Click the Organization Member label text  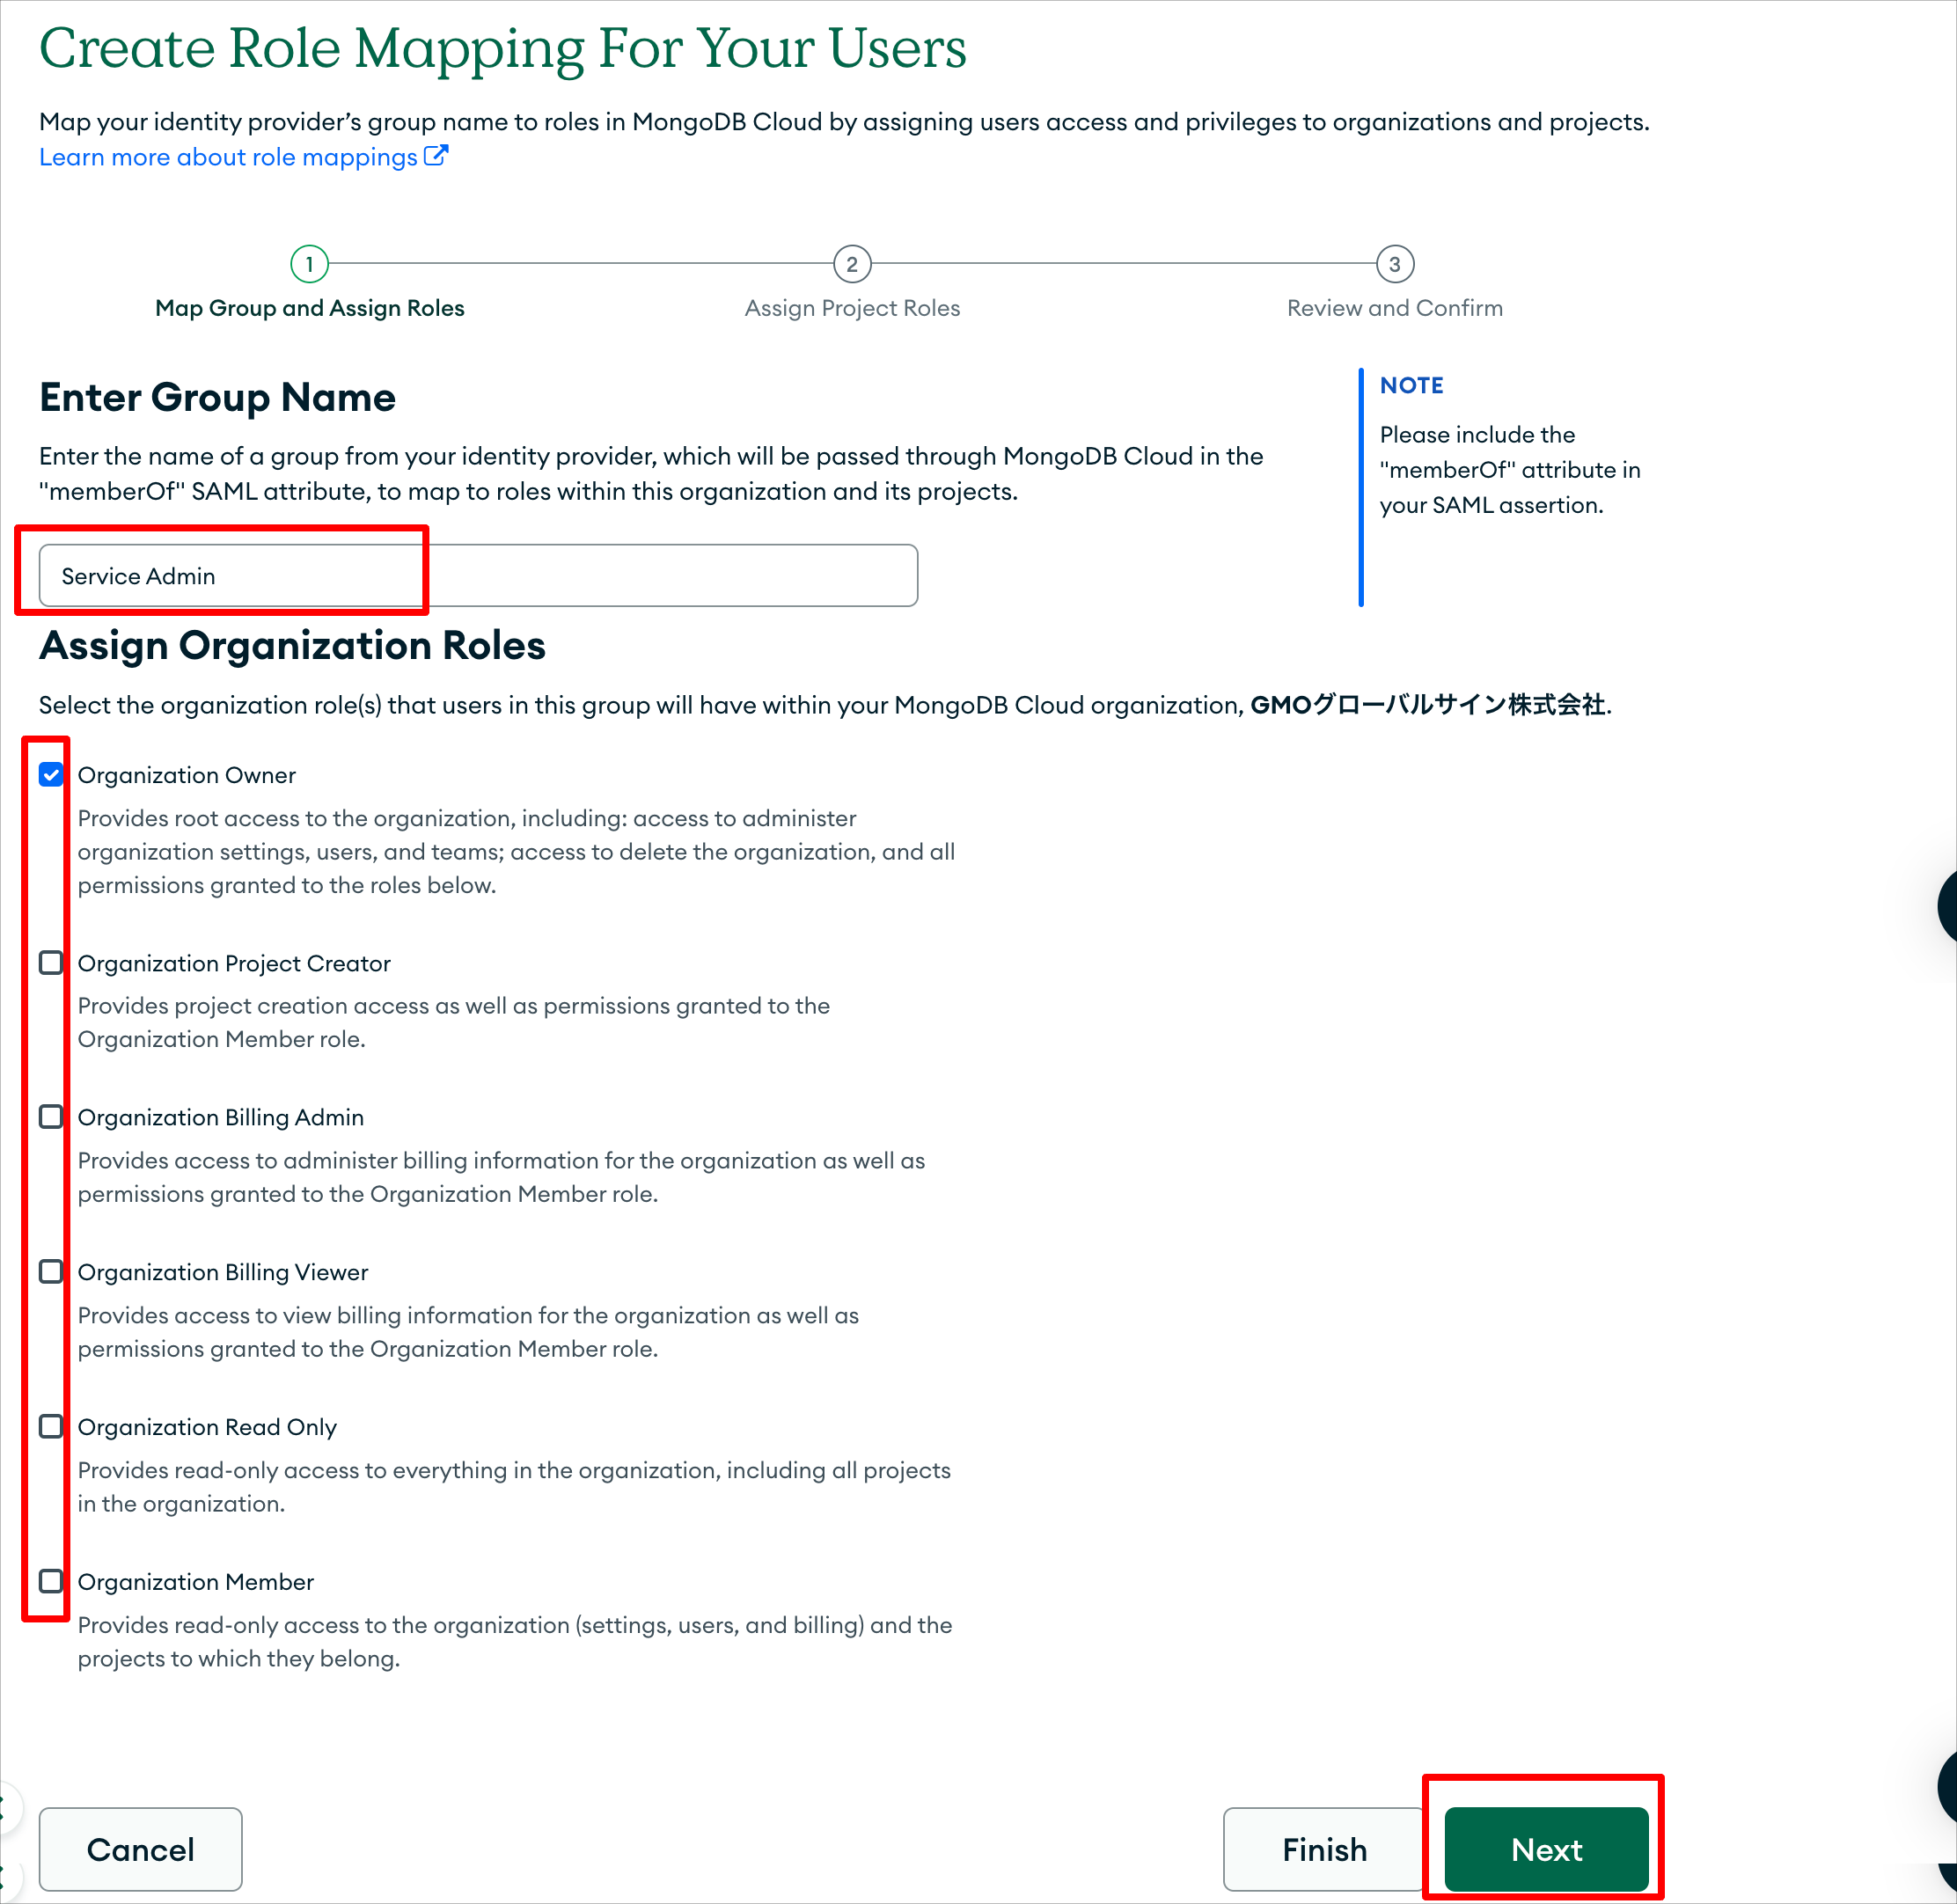[196, 1582]
